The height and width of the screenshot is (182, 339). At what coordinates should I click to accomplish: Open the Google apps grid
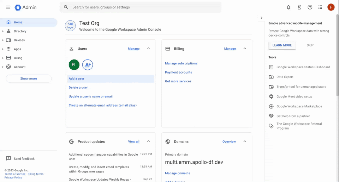coord(320,7)
